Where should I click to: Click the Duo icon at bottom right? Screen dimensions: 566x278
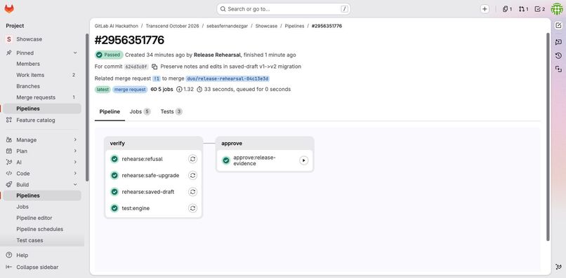[x=558, y=267]
